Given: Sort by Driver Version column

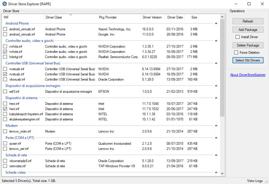Looking at the screenshot, I should pyautogui.click(x=153, y=17).
